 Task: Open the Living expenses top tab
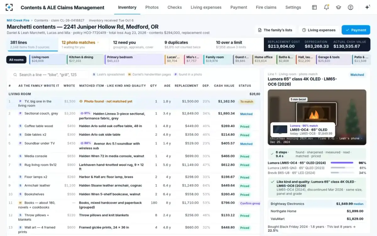[x=206, y=7]
